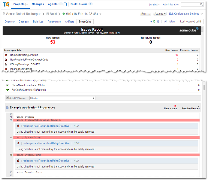Click severity icon on line 24 issue
The width and height of the screenshot is (208, 181).
click(x=18, y=161)
